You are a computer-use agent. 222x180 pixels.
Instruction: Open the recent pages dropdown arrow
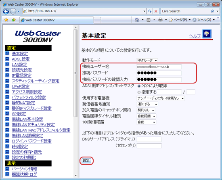click(x=19, y=11)
